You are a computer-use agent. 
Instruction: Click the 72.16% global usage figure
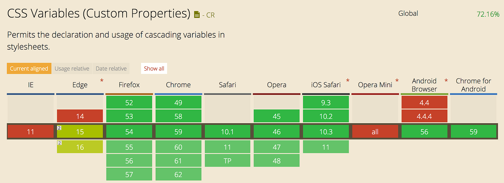488,14
